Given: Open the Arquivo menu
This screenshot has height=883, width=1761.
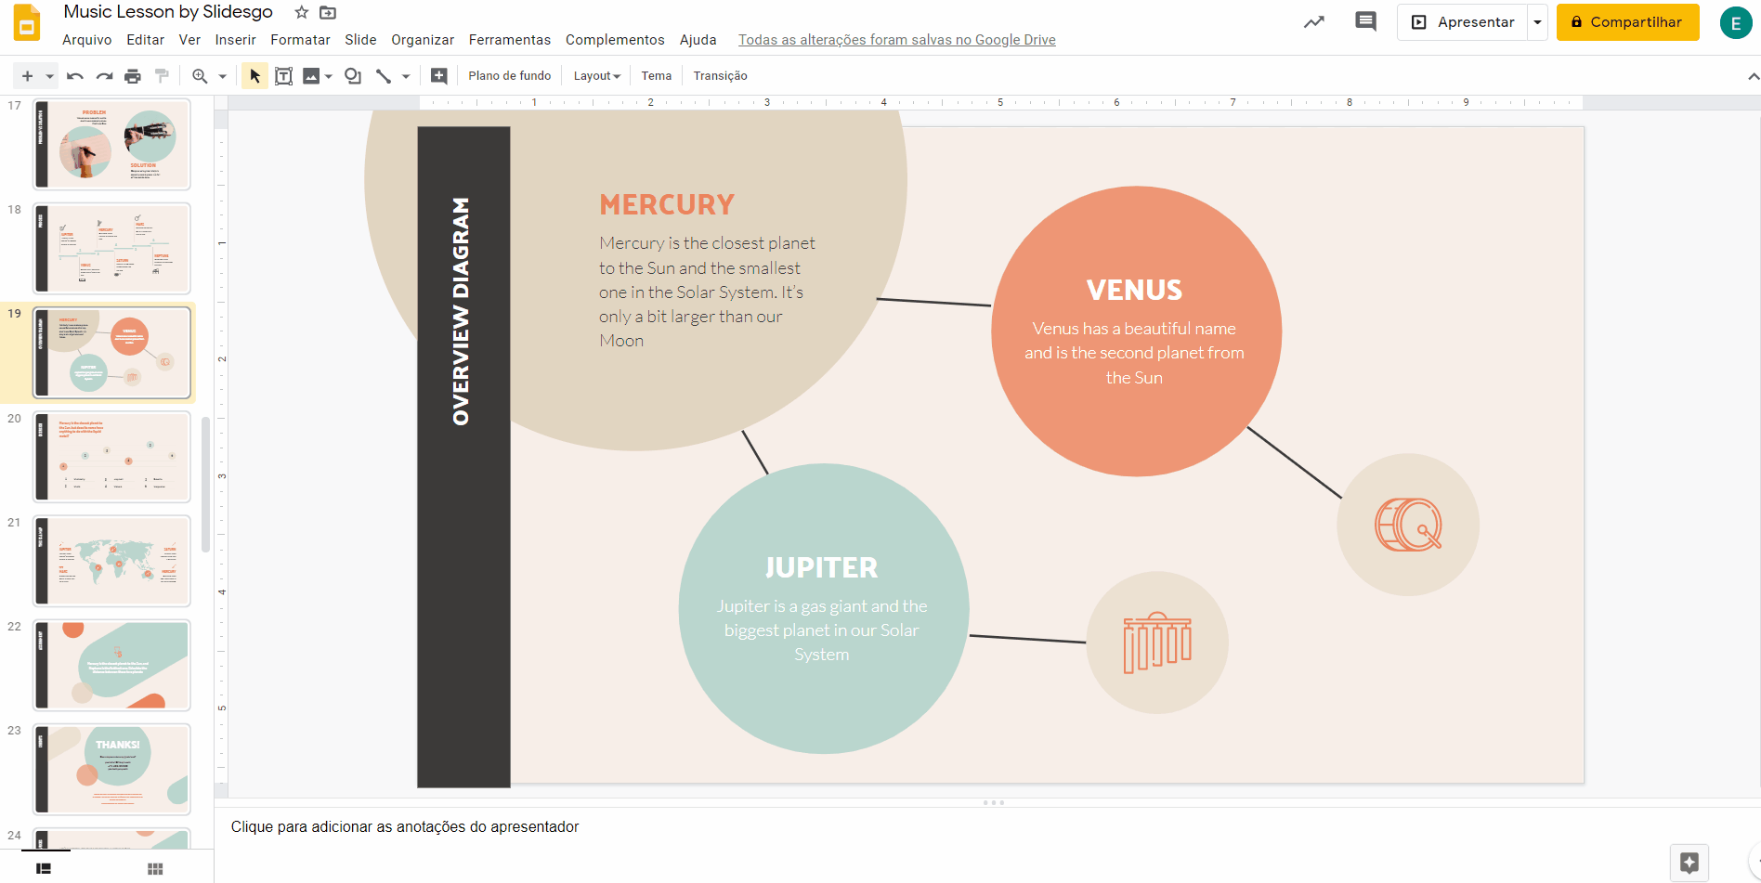Looking at the screenshot, I should click(87, 40).
